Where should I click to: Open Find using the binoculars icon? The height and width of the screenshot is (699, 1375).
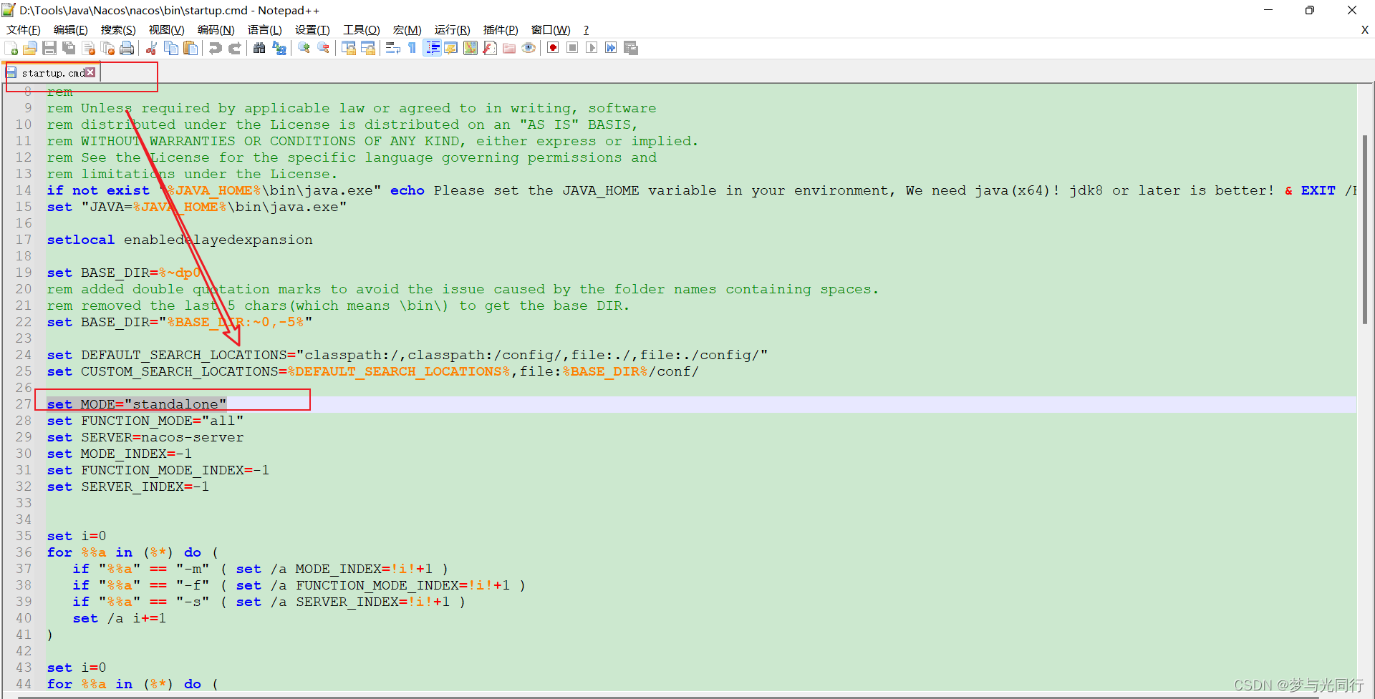pyautogui.click(x=259, y=48)
